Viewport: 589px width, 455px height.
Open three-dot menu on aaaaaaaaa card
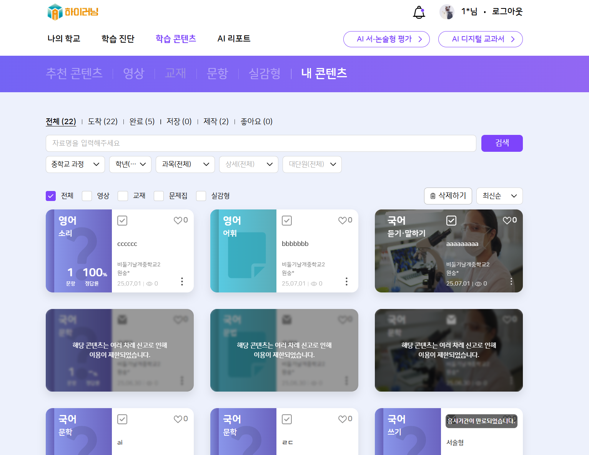(511, 281)
